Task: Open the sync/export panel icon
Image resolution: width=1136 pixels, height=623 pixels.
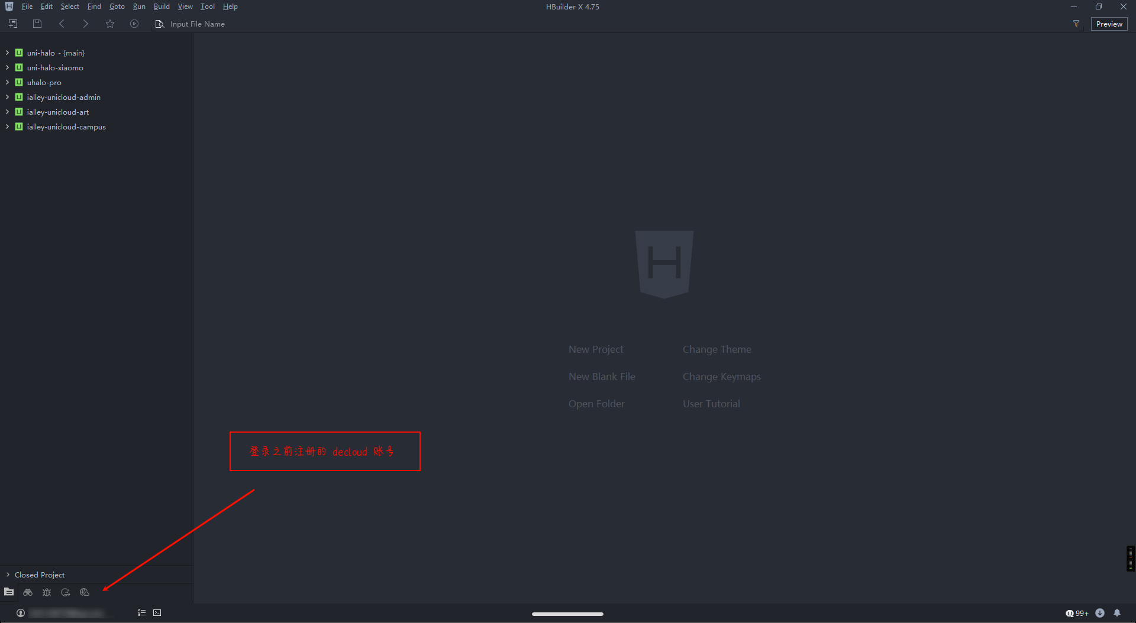Action: click(x=66, y=592)
